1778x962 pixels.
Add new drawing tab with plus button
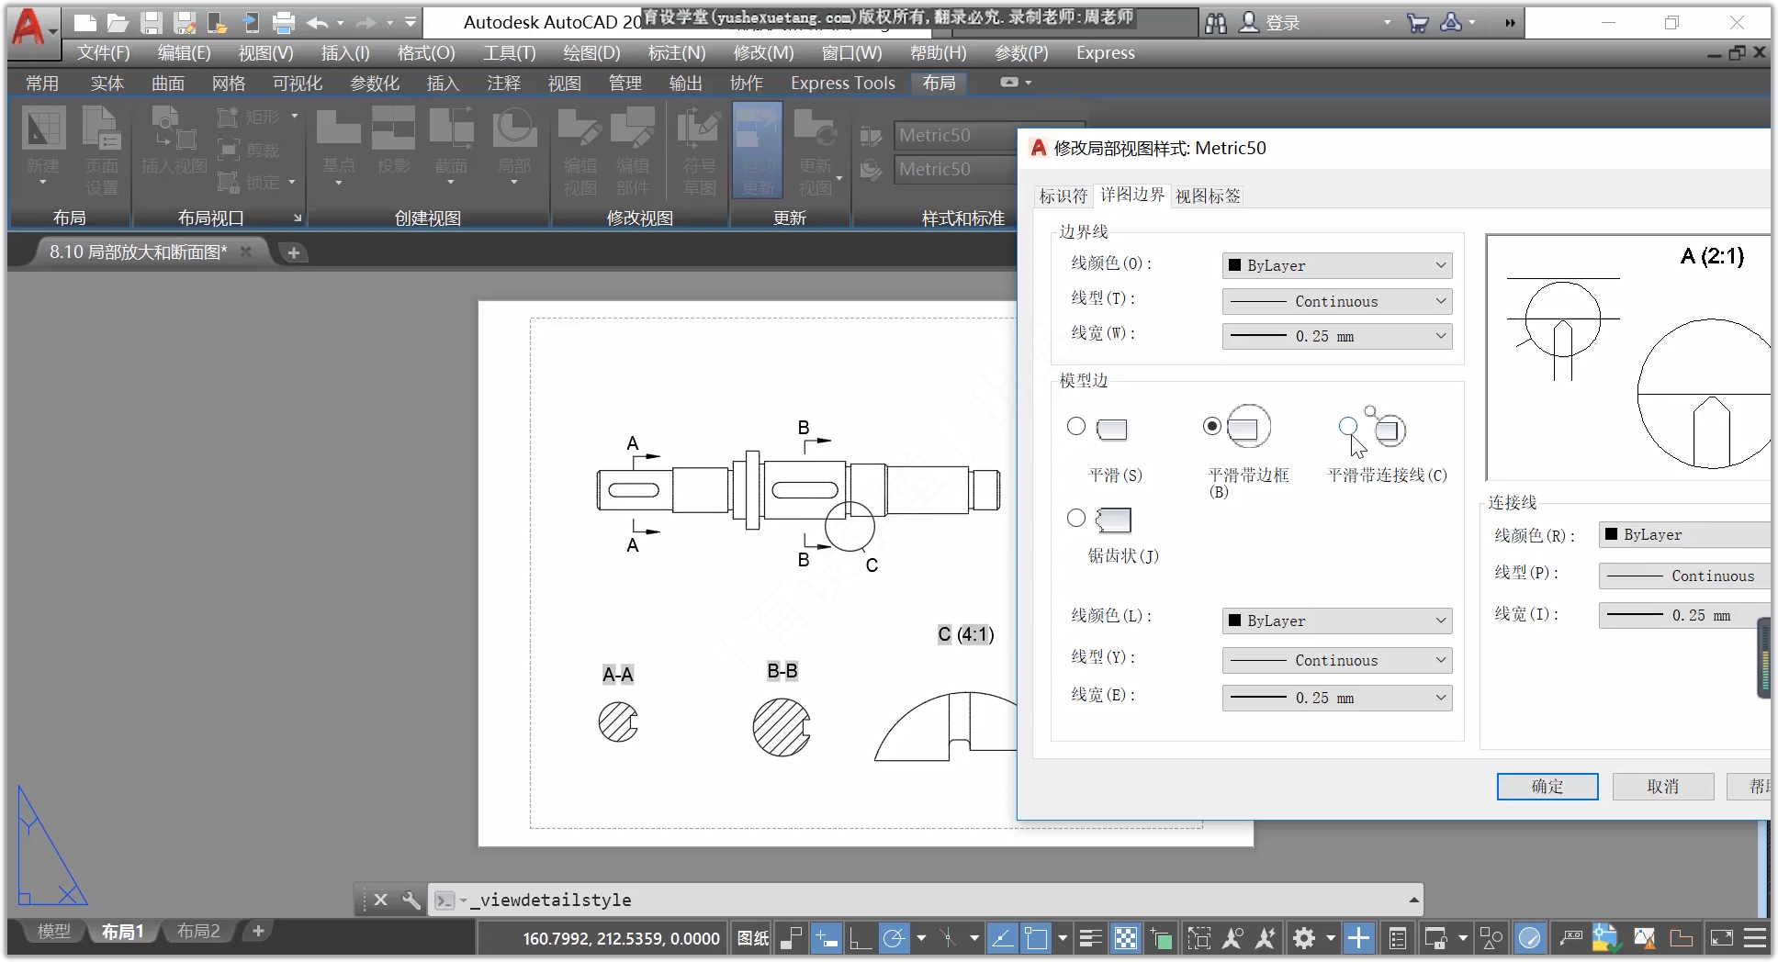coord(293,252)
